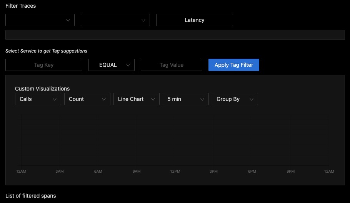This screenshot has height=203, width=350.
Task: Click the Latency button
Action: tap(194, 20)
